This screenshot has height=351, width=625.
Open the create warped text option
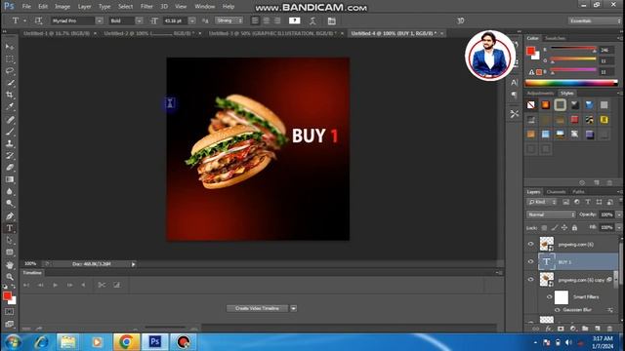[x=312, y=20]
